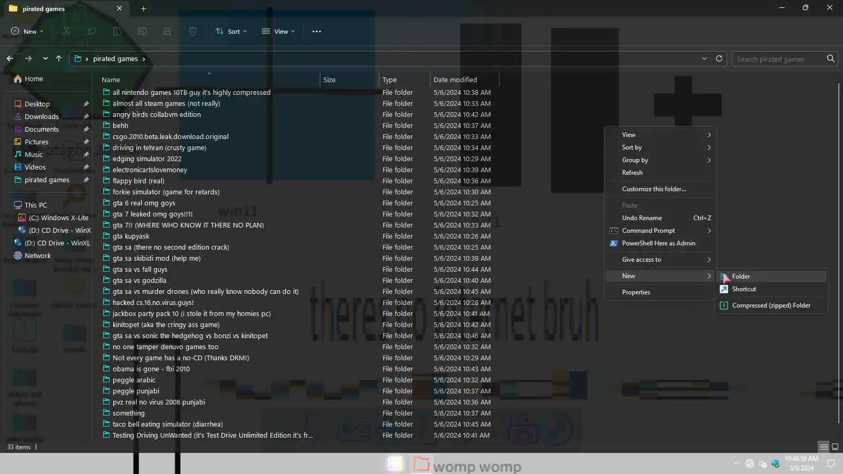Open Home in the navigation pane
The height and width of the screenshot is (474, 843).
coord(34,78)
